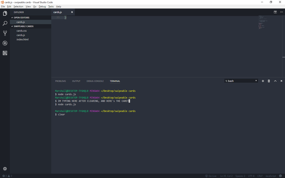
Task: Open the View menu
Action: [x=28, y=7]
